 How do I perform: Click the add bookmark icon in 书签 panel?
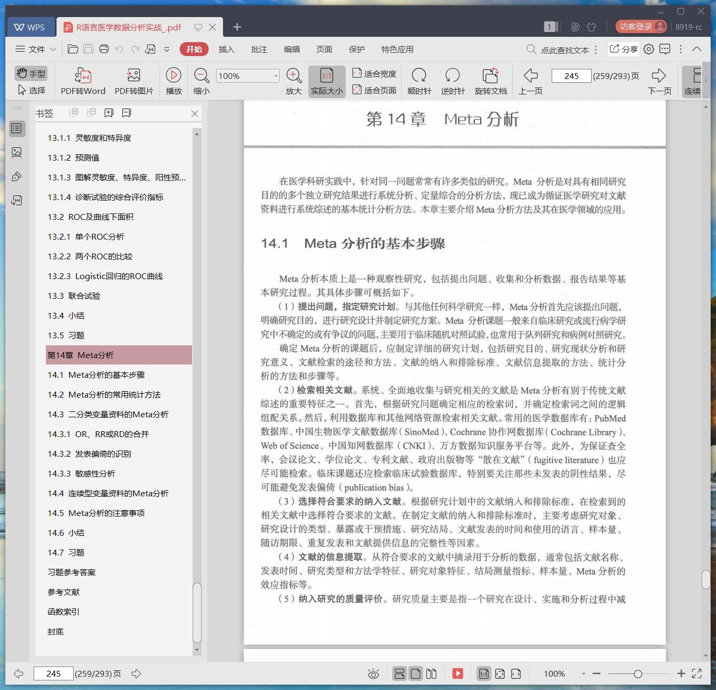coord(109,113)
